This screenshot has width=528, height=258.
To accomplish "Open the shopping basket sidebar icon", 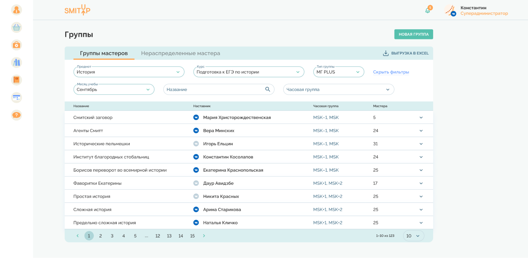I will (x=16, y=27).
